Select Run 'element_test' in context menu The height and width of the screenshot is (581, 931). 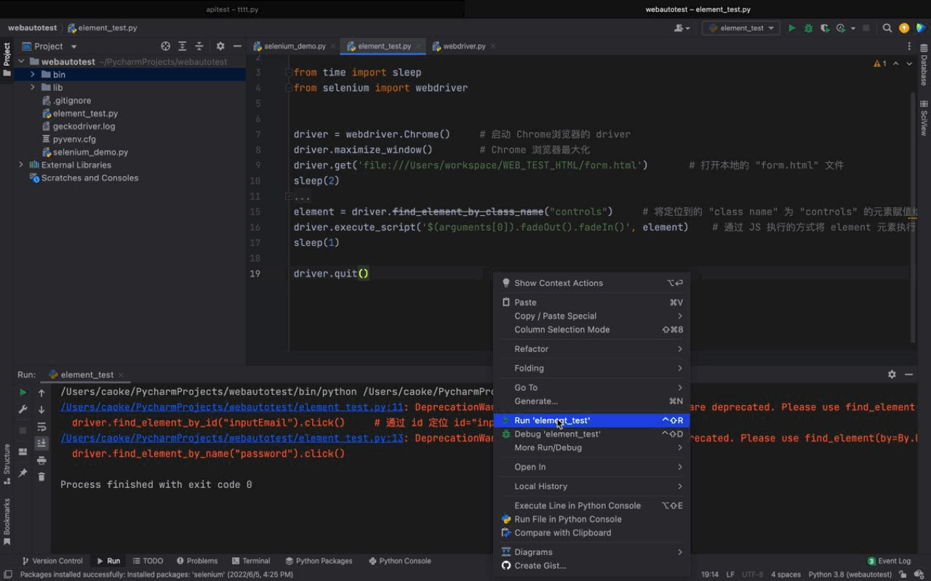point(552,420)
